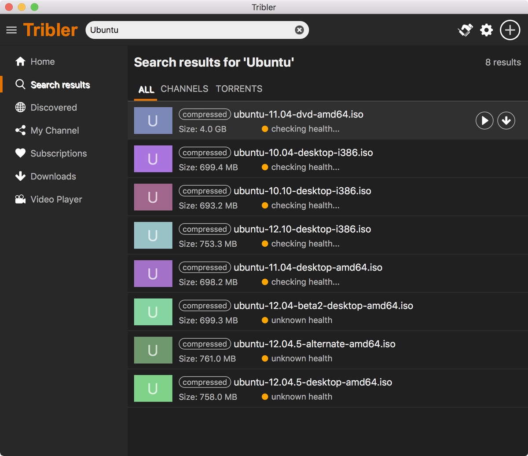Play ubuntu-11.04-dvd-amd64.iso

pyautogui.click(x=484, y=120)
